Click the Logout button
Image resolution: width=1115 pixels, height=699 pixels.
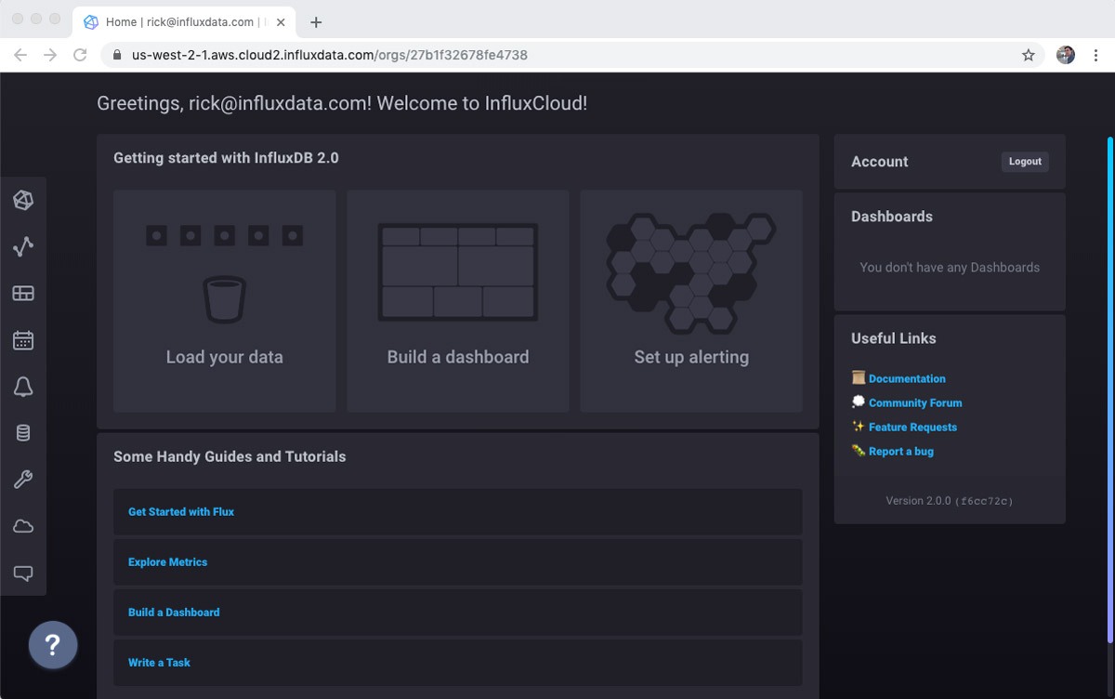(1024, 161)
